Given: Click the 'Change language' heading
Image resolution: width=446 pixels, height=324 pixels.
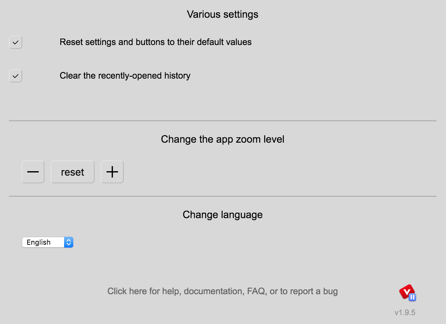Looking at the screenshot, I should [223, 215].
